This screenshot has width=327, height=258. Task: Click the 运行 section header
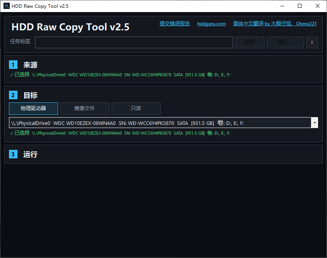coord(30,154)
